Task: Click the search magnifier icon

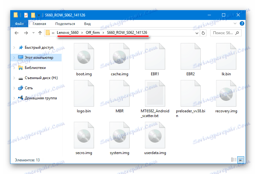Action: pyautogui.click(x=237, y=33)
